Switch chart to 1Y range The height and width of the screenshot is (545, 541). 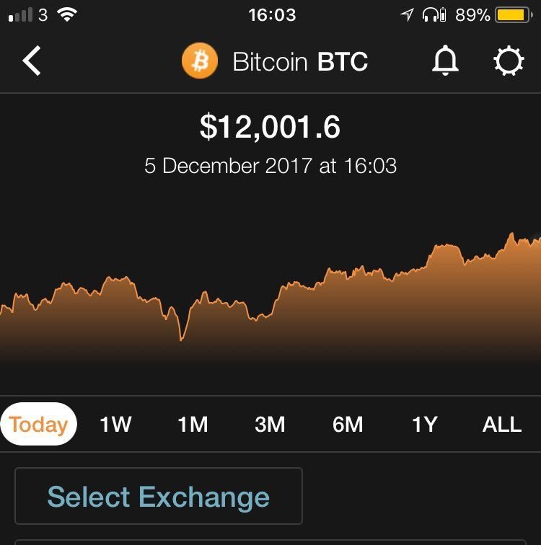(425, 424)
